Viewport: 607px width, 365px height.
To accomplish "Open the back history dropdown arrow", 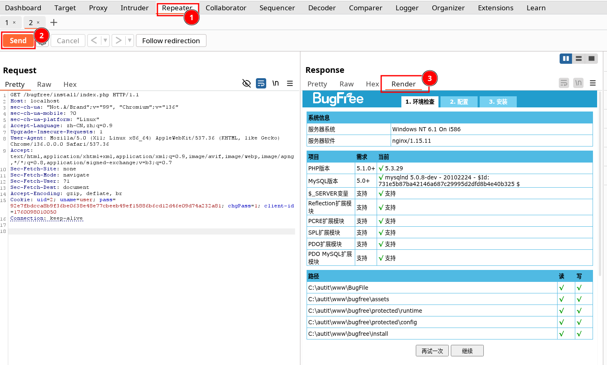I will coord(105,40).
